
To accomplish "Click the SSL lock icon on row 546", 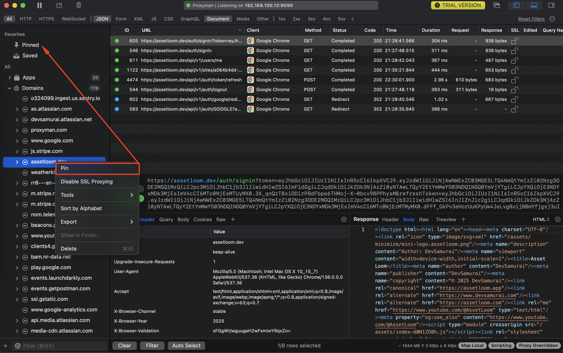I will pyautogui.click(x=515, y=50).
